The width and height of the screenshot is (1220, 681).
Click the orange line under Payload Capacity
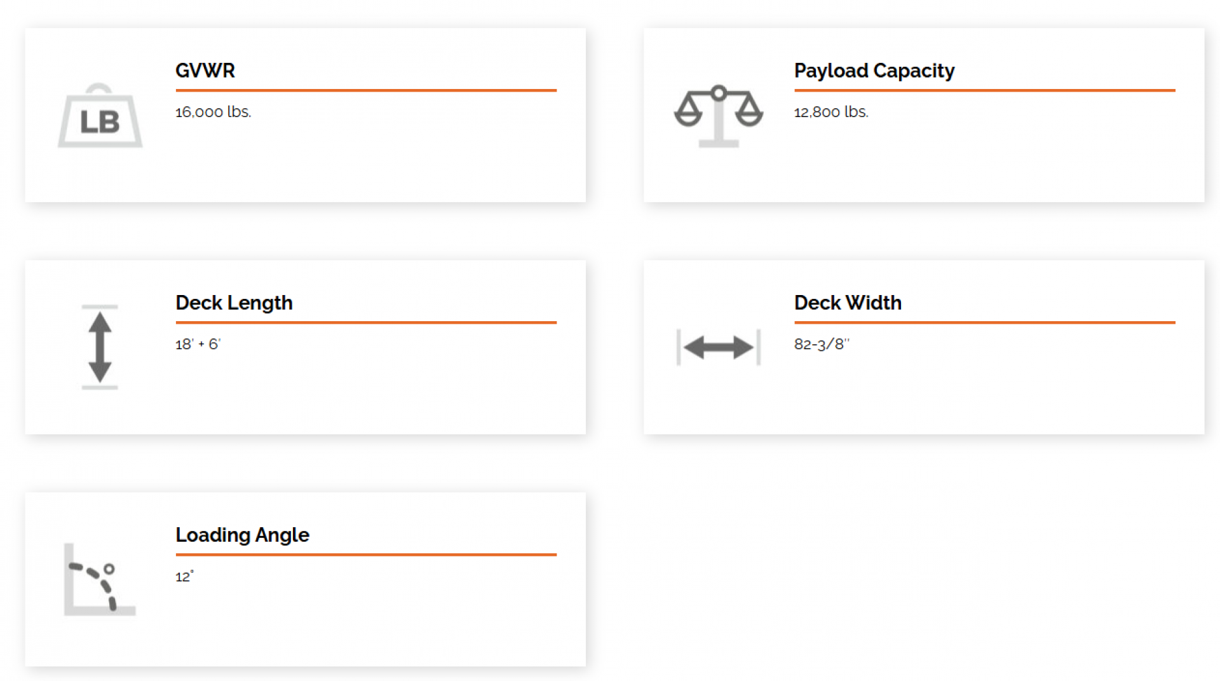984,90
